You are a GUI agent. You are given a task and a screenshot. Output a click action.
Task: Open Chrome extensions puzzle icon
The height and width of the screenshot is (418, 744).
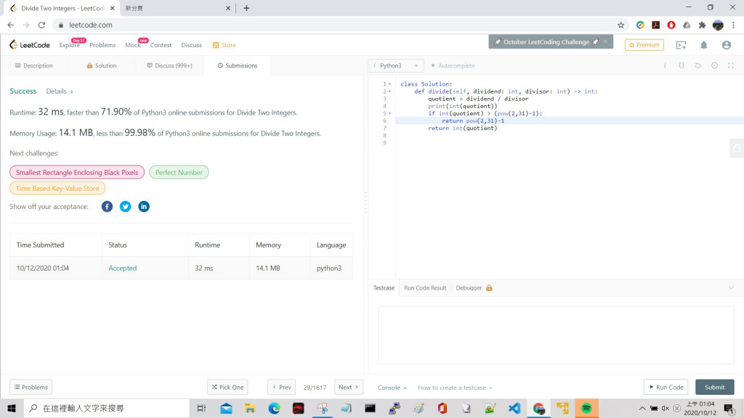pos(703,25)
